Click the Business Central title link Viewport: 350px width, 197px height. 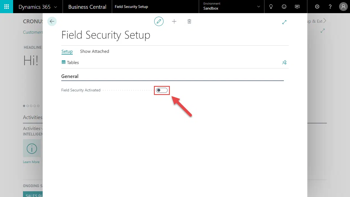click(x=87, y=7)
